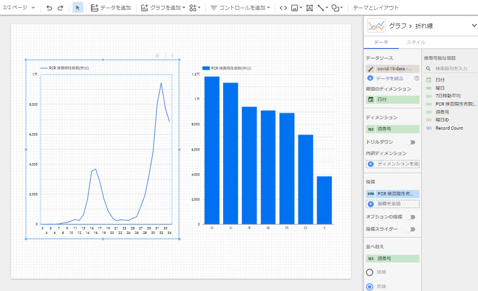Open the 週番号 sort field selector under 並べ替え
The height and width of the screenshot is (291, 478).
point(393,258)
